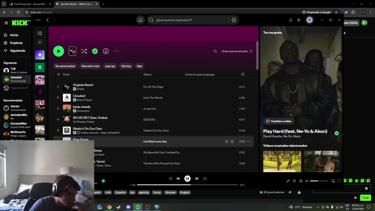Download the playlist with the arrow icon
This screenshot has height=211, width=375.
106,51
